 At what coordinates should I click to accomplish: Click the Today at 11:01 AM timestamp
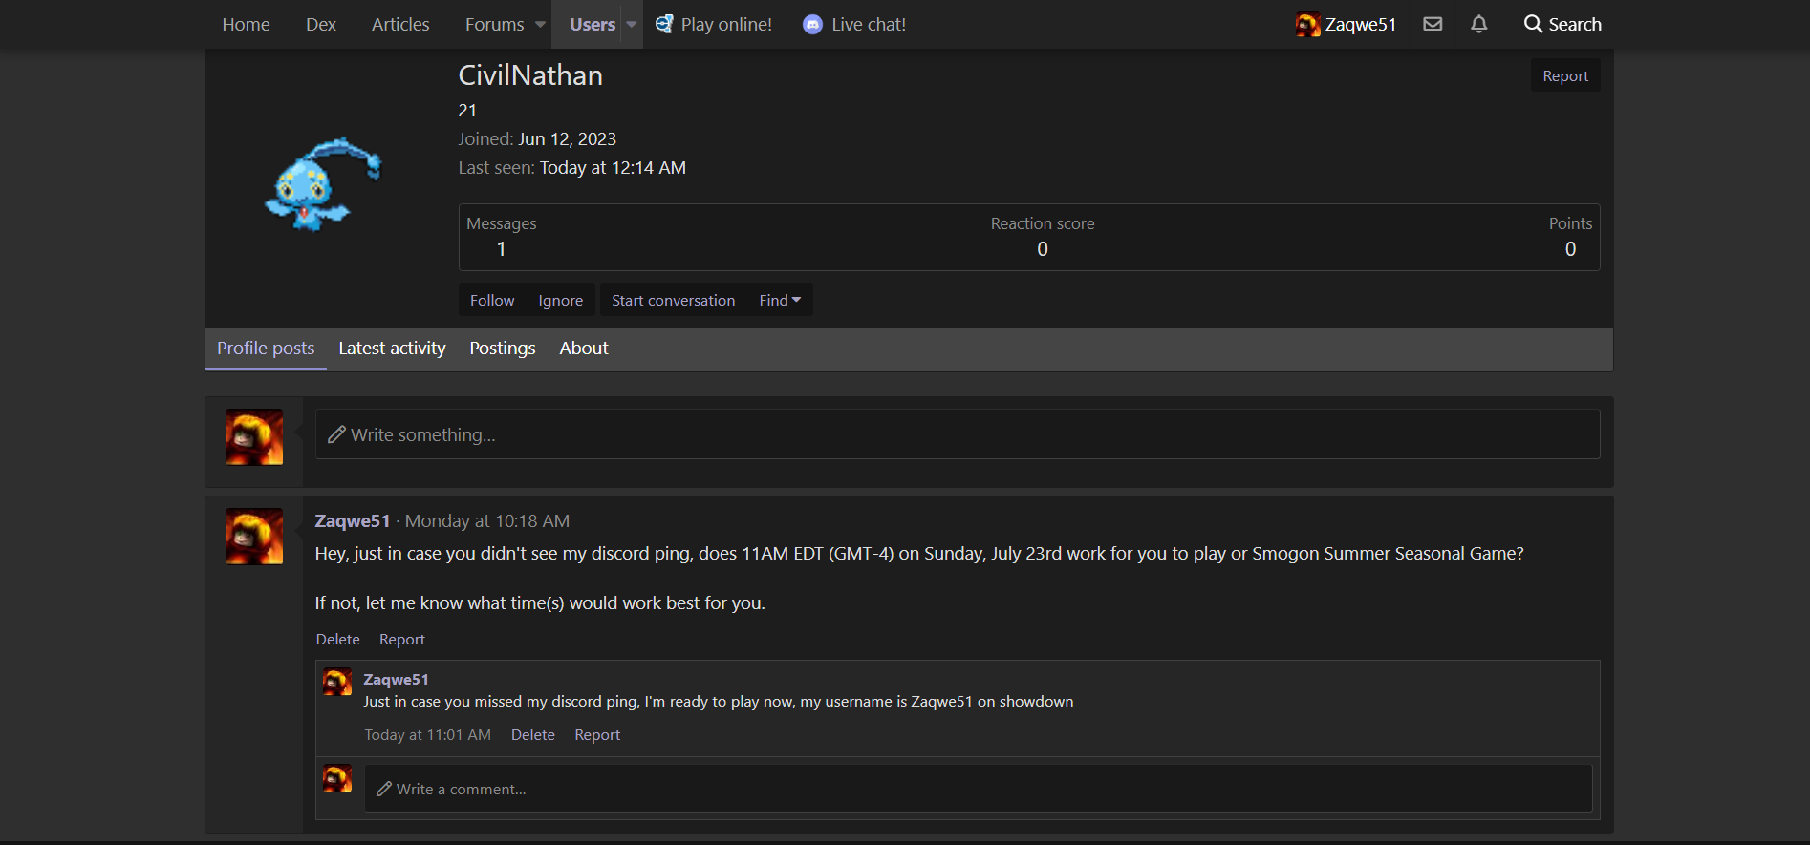(427, 735)
